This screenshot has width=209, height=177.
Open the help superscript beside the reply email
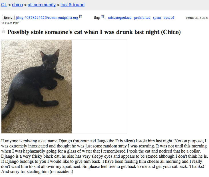point(81,17)
